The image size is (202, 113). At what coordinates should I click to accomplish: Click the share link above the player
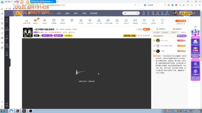click(x=140, y=36)
